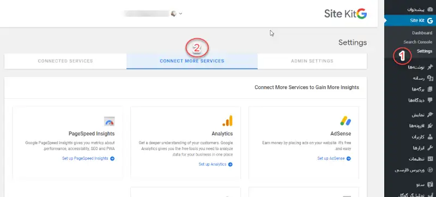
Task: Click the user avatar in the header
Action: click(173, 13)
